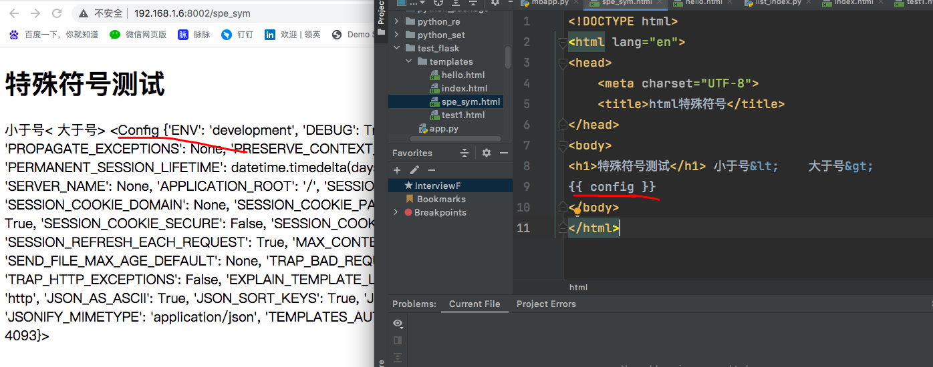The width and height of the screenshot is (933, 367).
Task: Click Problems expand all icon
Action: tap(398, 358)
